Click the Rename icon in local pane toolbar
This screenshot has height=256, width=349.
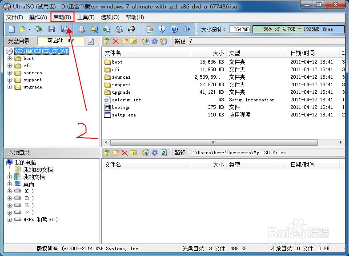[x=133, y=153]
